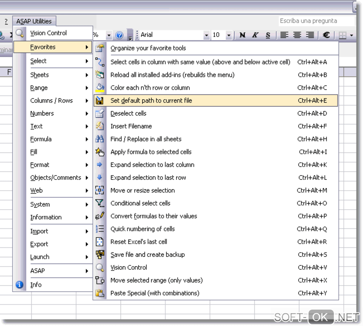Viewport: 363px width, 326px height.
Task: Align text right using toolbar button
Action: [x=310, y=35]
